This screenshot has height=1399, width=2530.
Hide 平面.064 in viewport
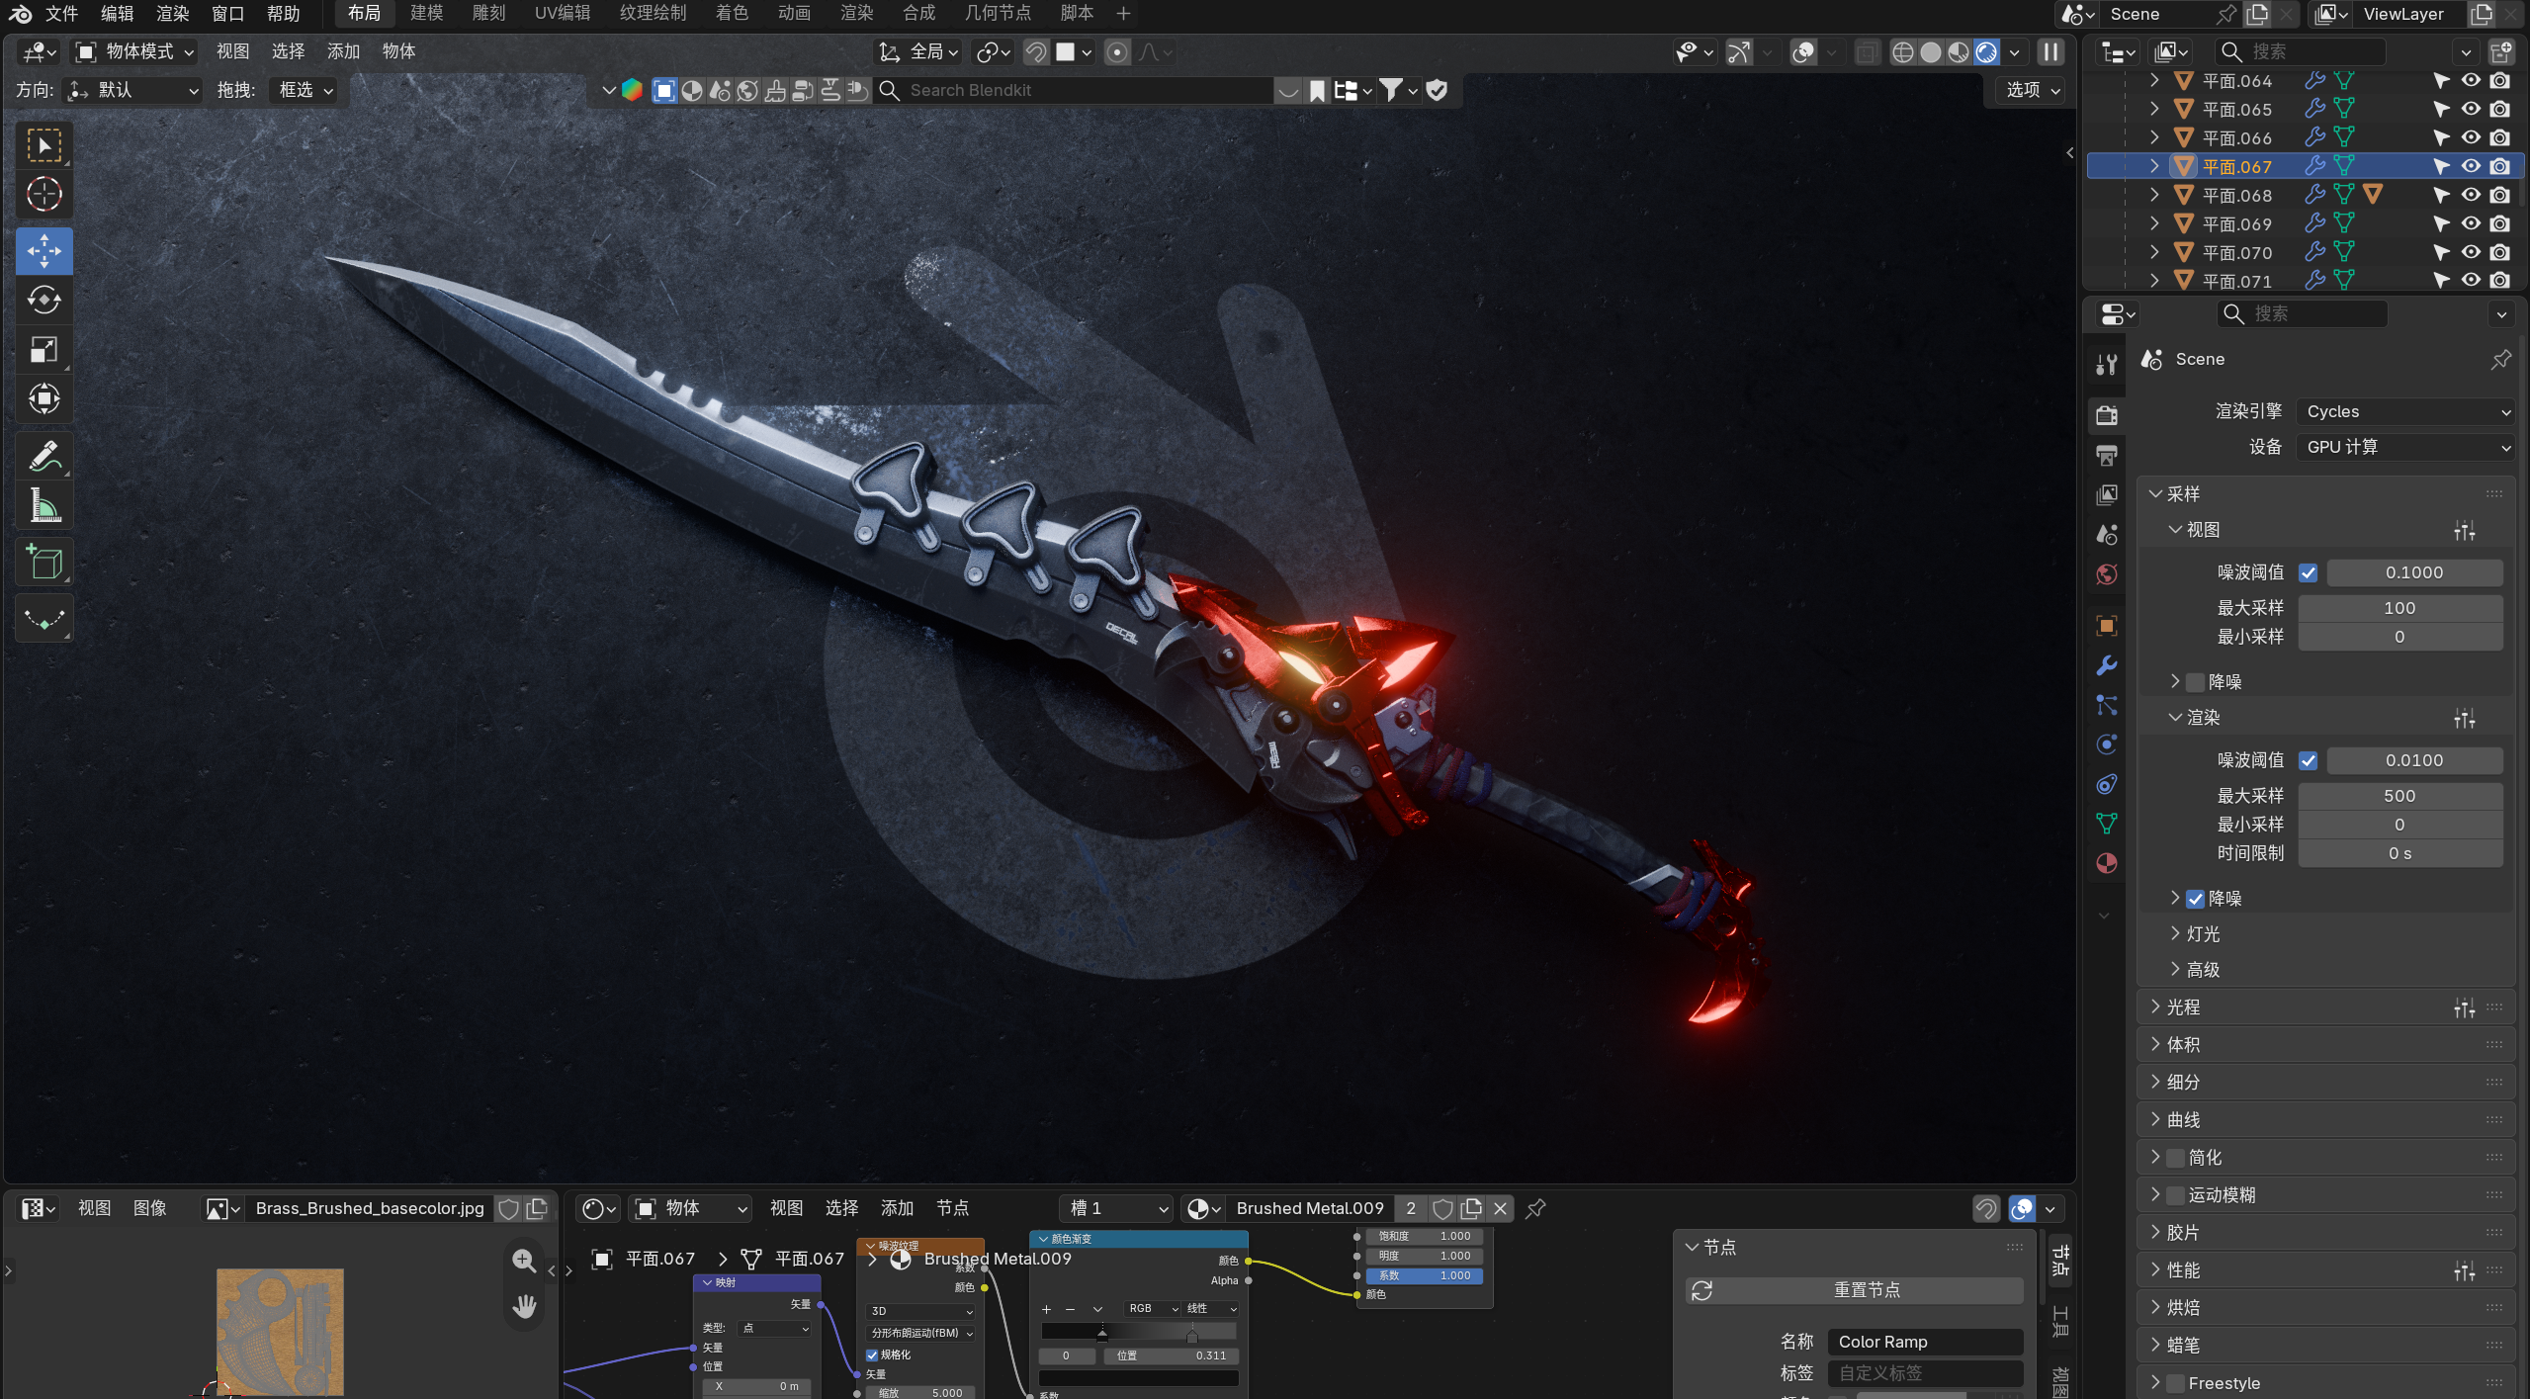[x=2471, y=80]
